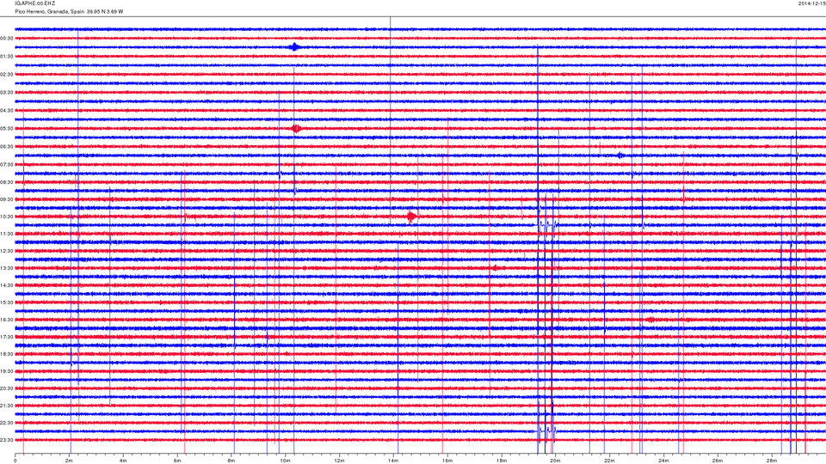Select the 17:30 time label
Screen dimensions: 826x464
(7, 337)
